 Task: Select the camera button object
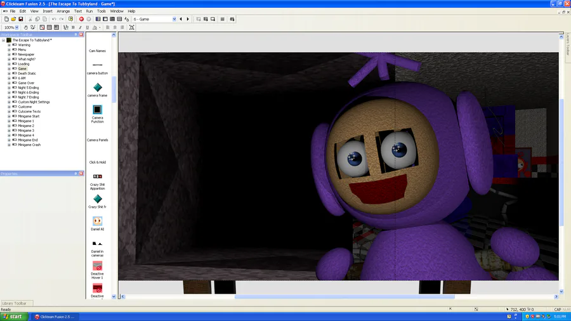[x=97, y=69]
